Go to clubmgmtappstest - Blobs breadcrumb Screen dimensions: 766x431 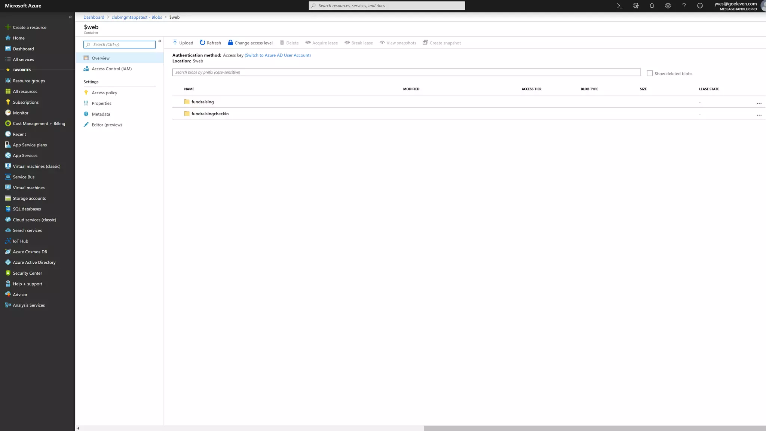137,17
